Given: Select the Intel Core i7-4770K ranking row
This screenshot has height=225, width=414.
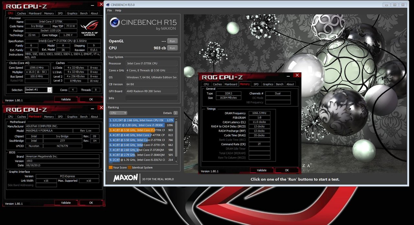Looking at the screenshot, I should click(141, 135).
